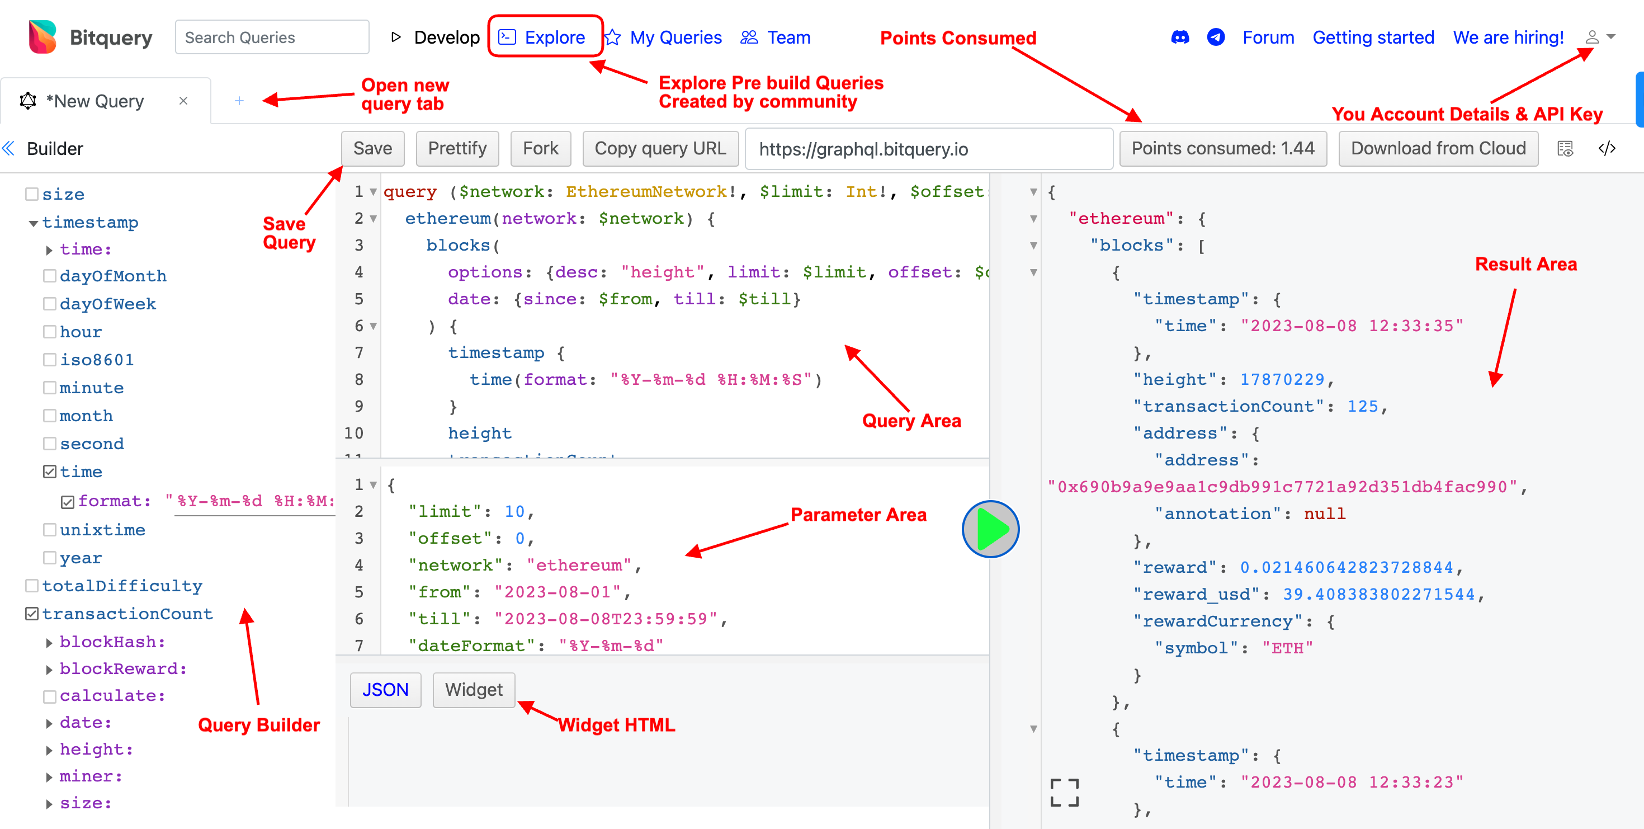This screenshot has height=829, width=1644.
Task: Click the Save button
Action: click(373, 149)
